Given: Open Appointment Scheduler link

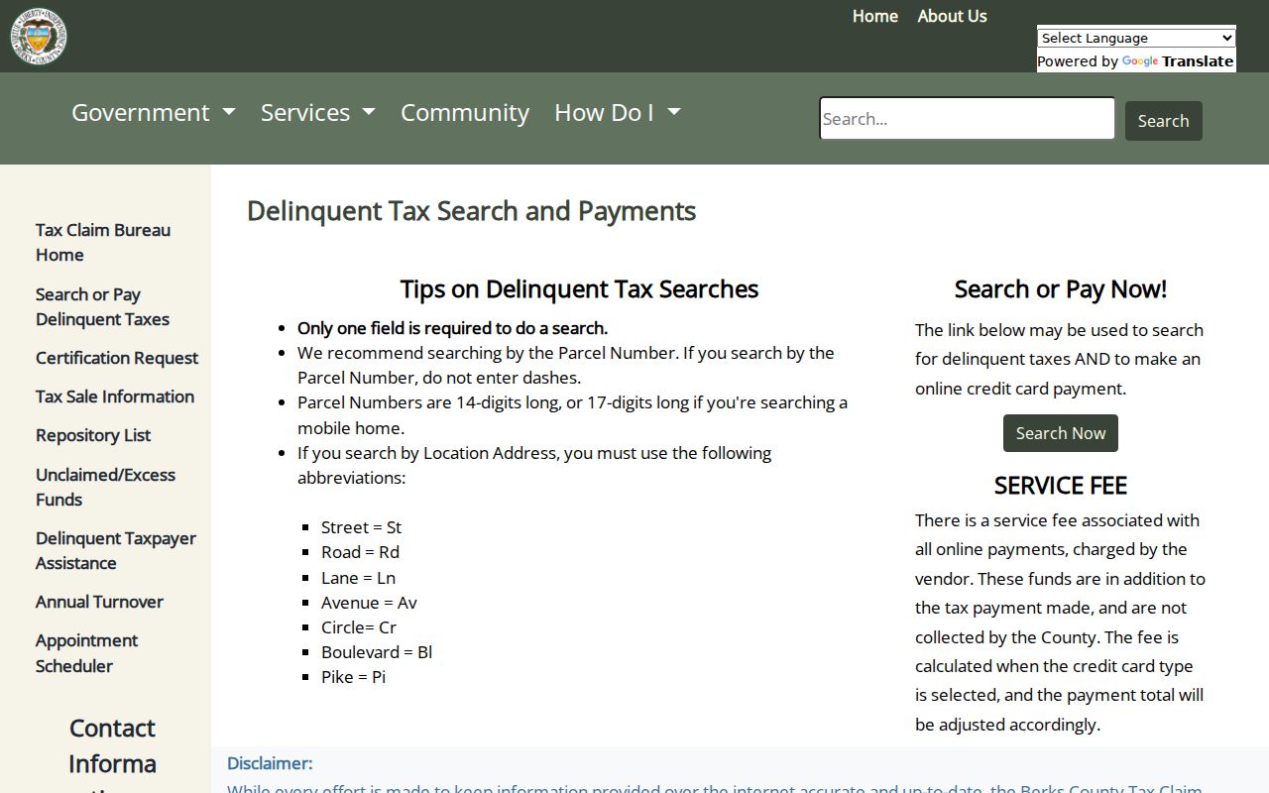Looking at the screenshot, I should pyautogui.click(x=86, y=653).
